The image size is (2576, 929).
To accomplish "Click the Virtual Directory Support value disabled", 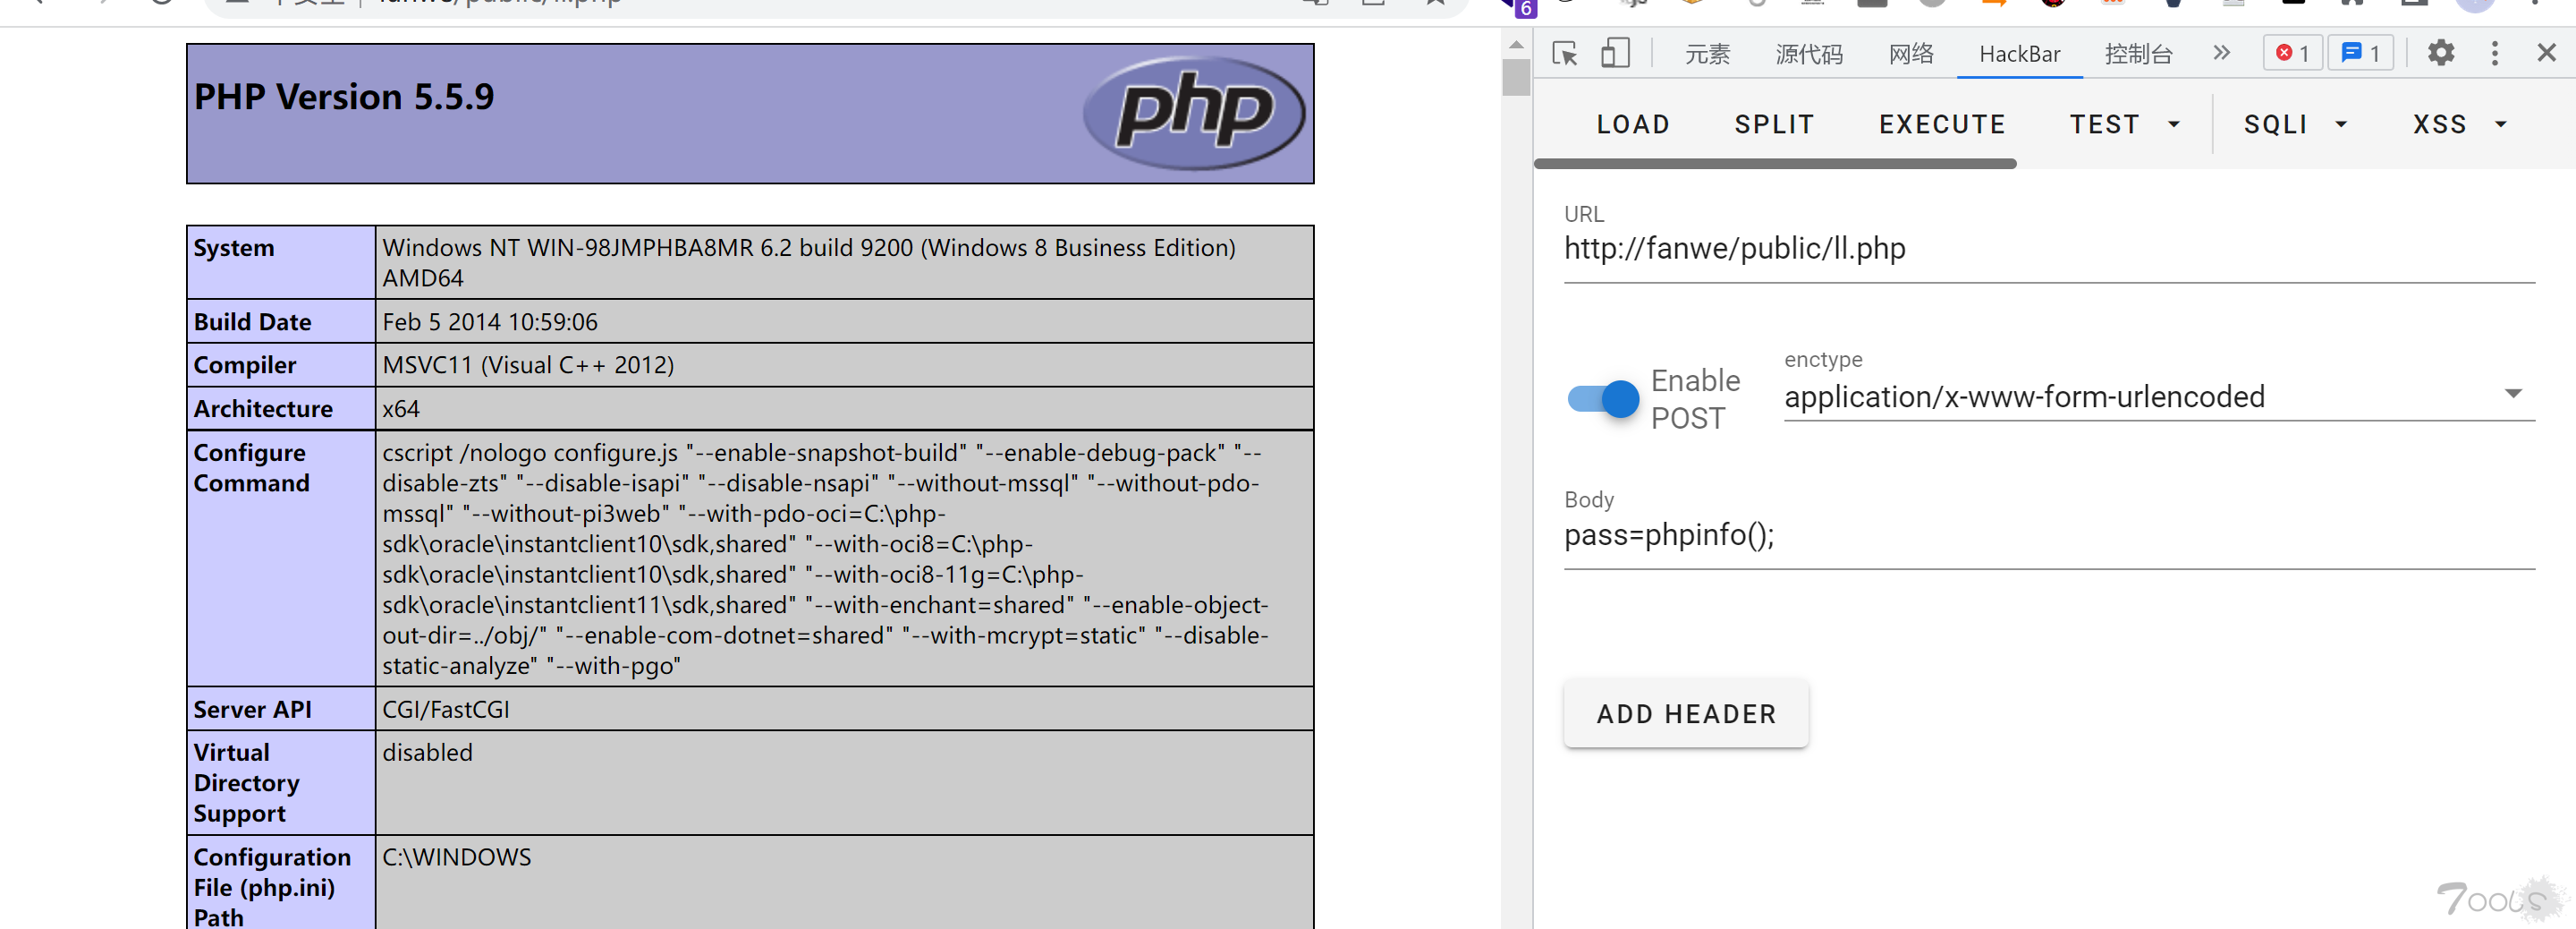I will pyautogui.click(x=427, y=753).
